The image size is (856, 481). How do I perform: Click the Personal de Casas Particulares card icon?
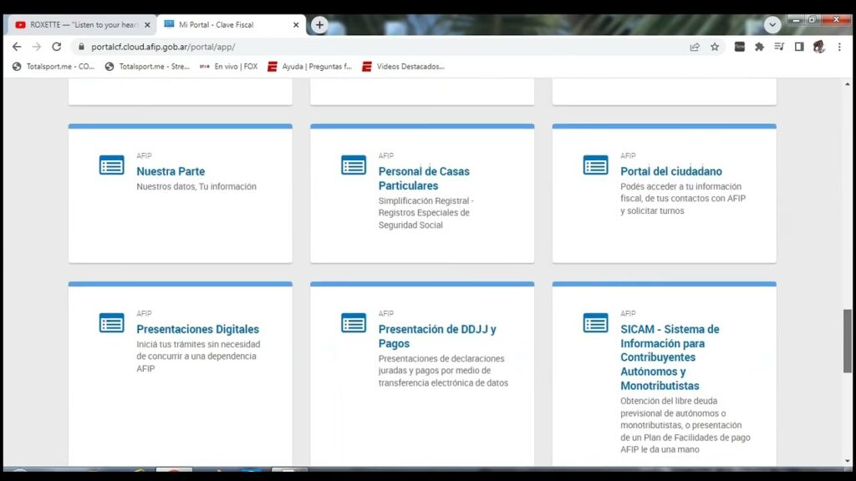tap(354, 165)
